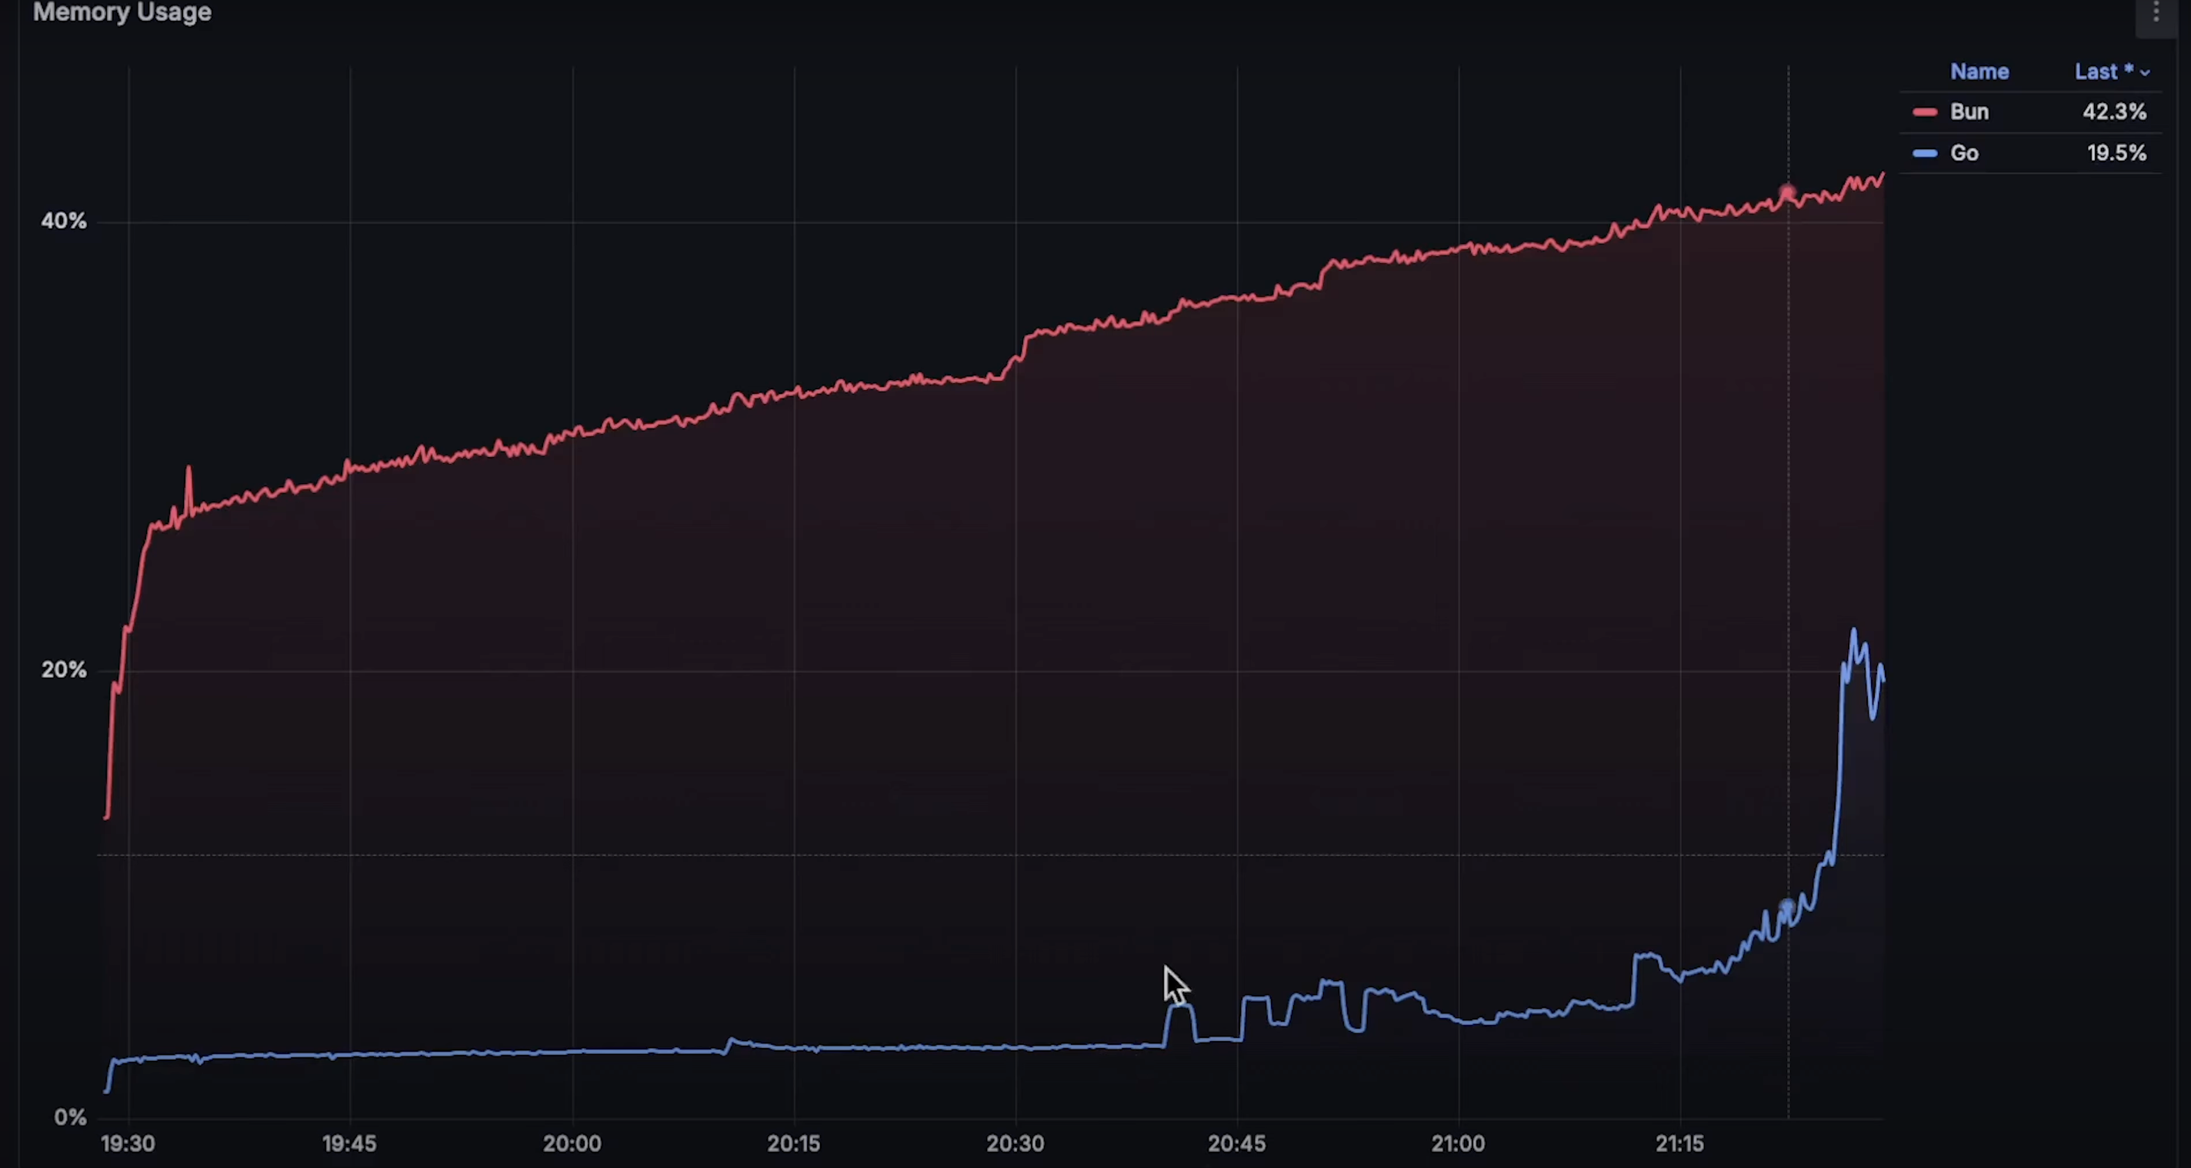This screenshot has width=2191, height=1168.
Task: Click Bun's 42.3% last value
Action: (2113, 112)
